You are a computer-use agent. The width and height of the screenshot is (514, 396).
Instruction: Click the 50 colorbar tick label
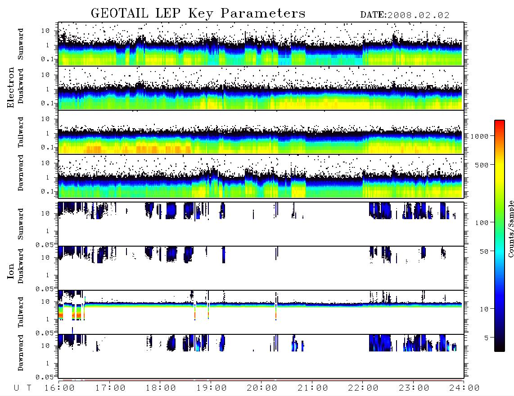tap(484, 252)
